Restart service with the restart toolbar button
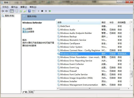 click(50, 11)
